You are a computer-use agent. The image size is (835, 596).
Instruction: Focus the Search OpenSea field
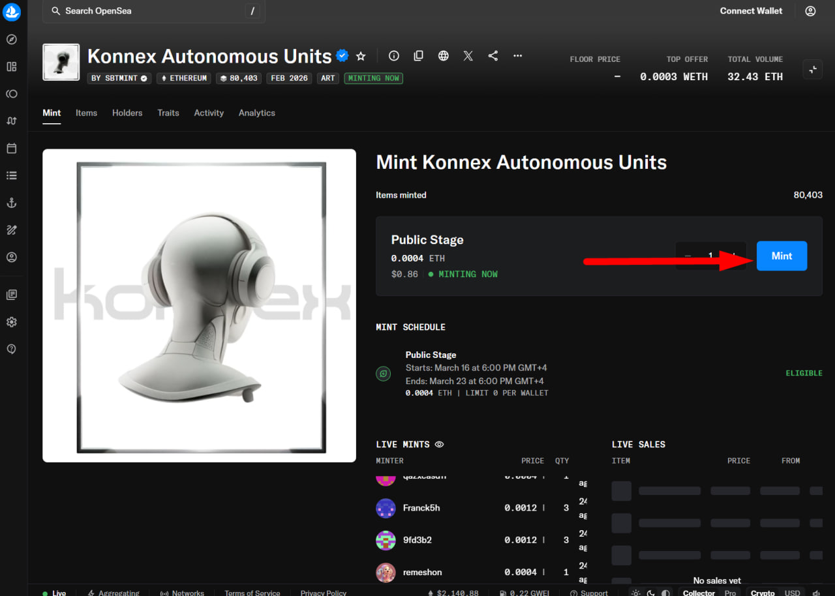click(154, 11)
